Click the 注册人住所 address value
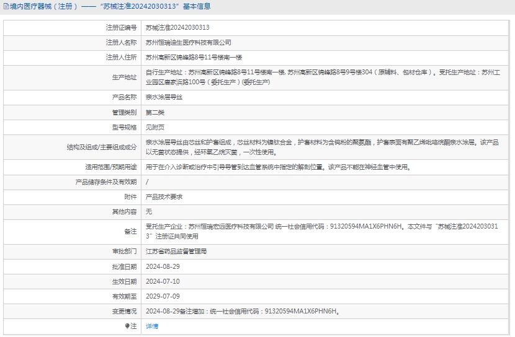Viewport: 515px width, 337px height. pos(194,57)
